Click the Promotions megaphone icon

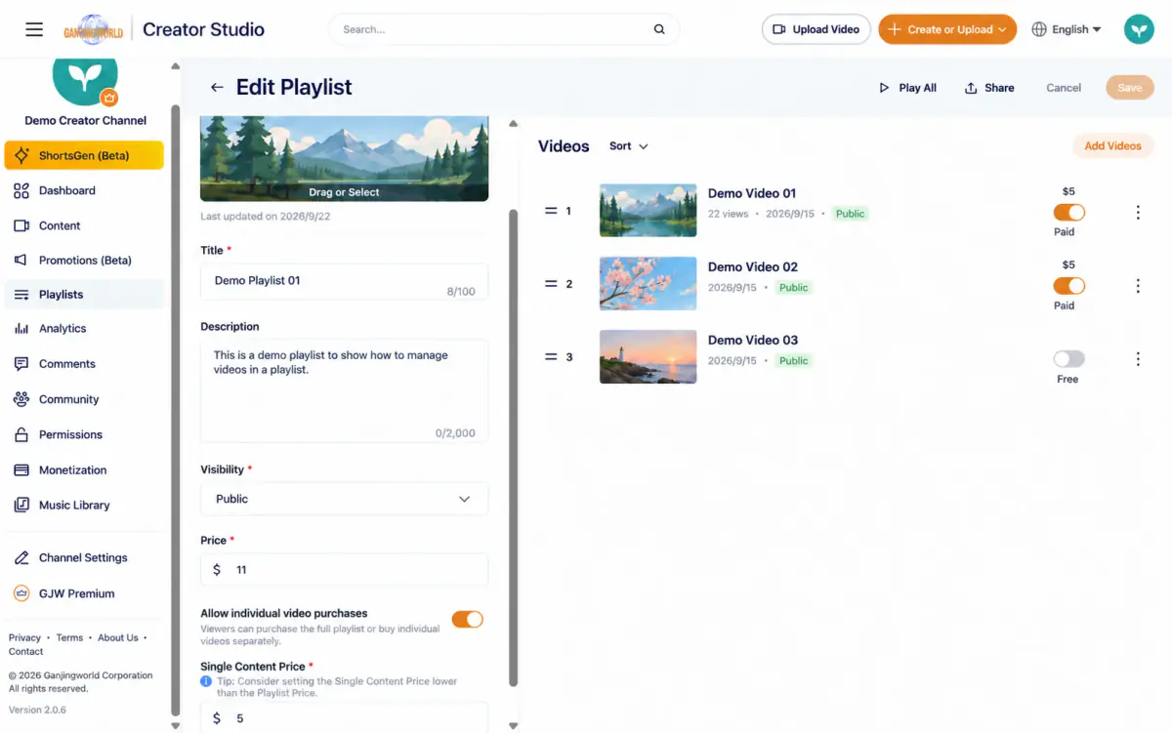21,260
